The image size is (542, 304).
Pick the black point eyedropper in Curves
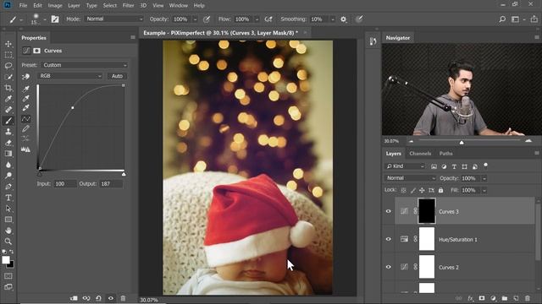pyautogui.click(x=26, y=89)
